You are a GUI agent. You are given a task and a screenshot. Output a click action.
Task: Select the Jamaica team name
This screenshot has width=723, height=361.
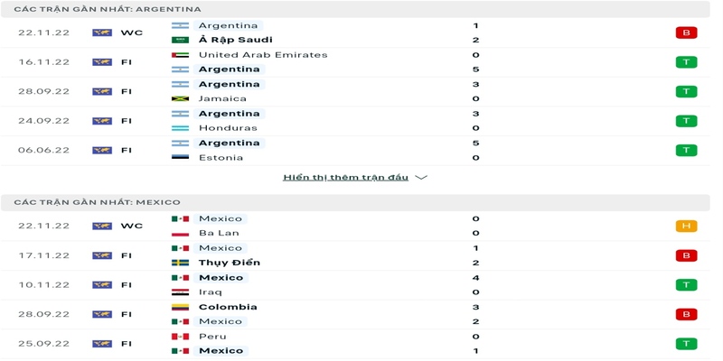tap(222, 98)
